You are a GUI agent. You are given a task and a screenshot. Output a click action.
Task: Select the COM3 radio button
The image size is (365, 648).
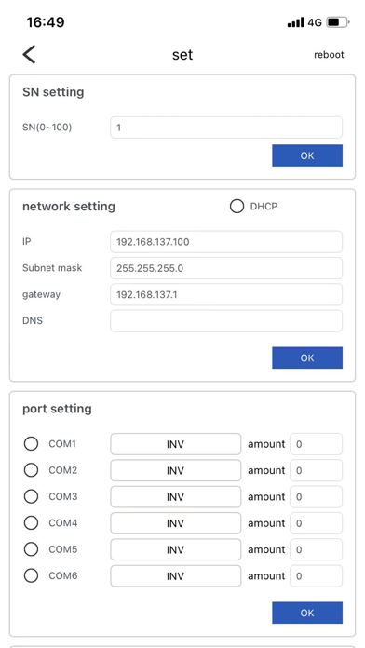(31, 496)
